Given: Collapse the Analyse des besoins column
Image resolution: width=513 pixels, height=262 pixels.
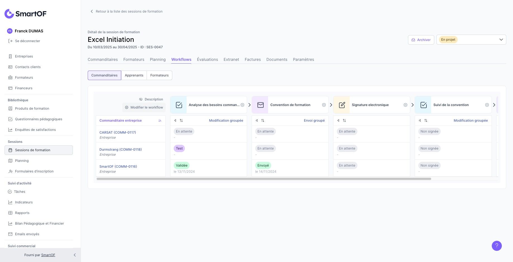Looking at the screenshot, I should [x=175, y=121].
